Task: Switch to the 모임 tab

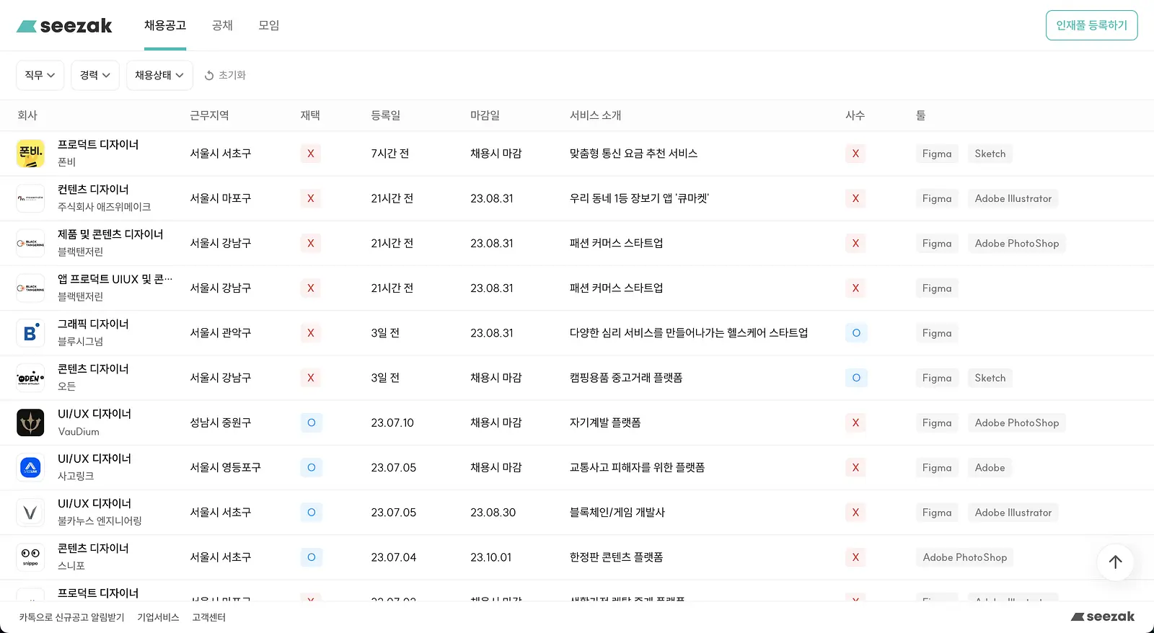Action: [x=269, y=25]
